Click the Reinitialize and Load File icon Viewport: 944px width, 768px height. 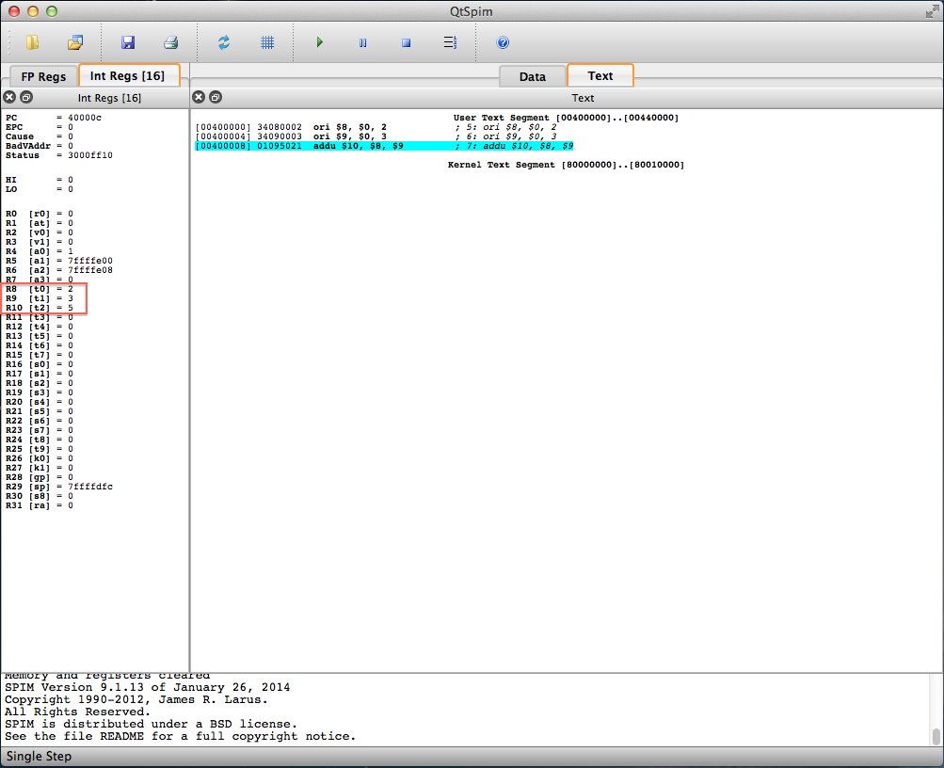tap(75, 42)
